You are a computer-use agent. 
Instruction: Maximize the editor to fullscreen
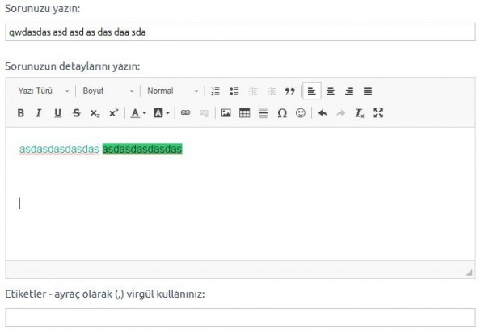click(377, 113)
